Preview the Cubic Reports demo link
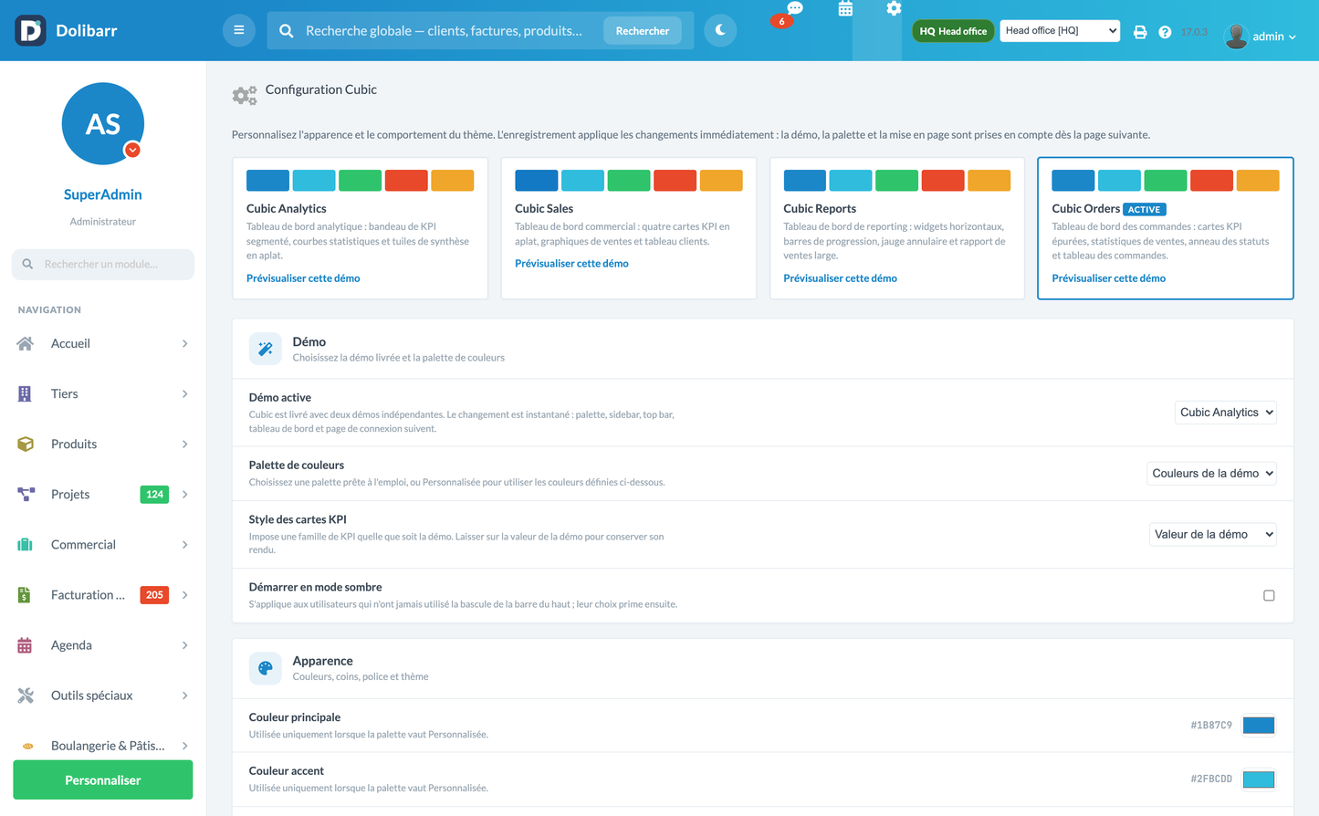The width and height of the screenshot is (1319, 816). (x=840, y=278)
